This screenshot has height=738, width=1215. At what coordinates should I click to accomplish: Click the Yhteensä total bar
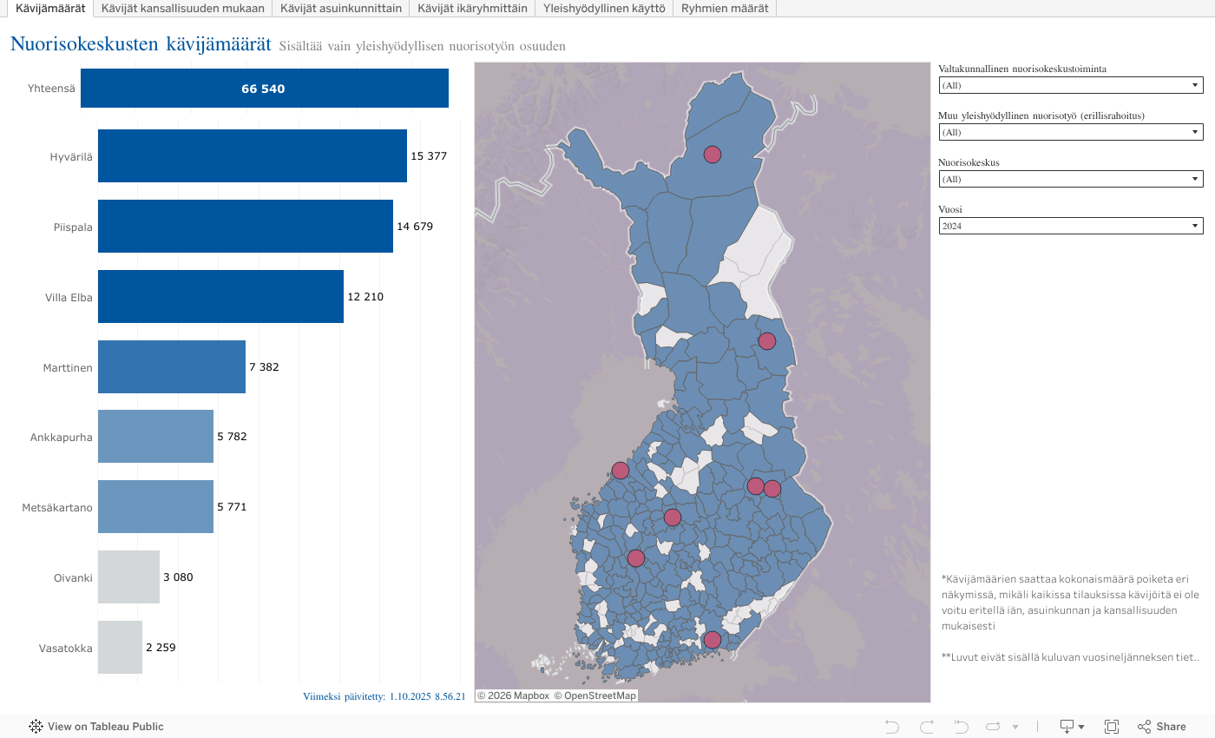264,89
